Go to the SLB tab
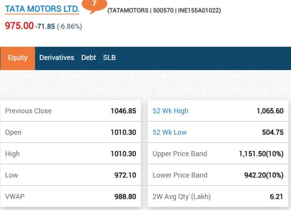Image resolution: width=291 pixels, height=210 pixels. [109, 57]
